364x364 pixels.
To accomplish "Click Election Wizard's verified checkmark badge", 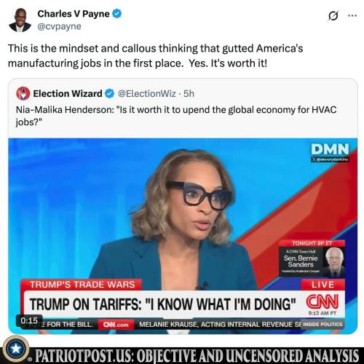I will 110,93.
